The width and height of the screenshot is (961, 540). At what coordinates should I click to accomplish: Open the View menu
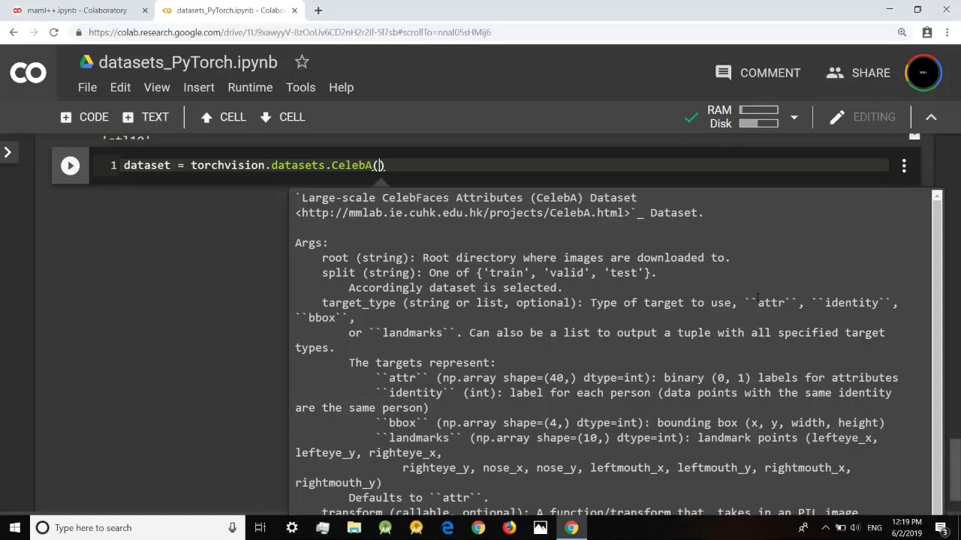point(157,87)
